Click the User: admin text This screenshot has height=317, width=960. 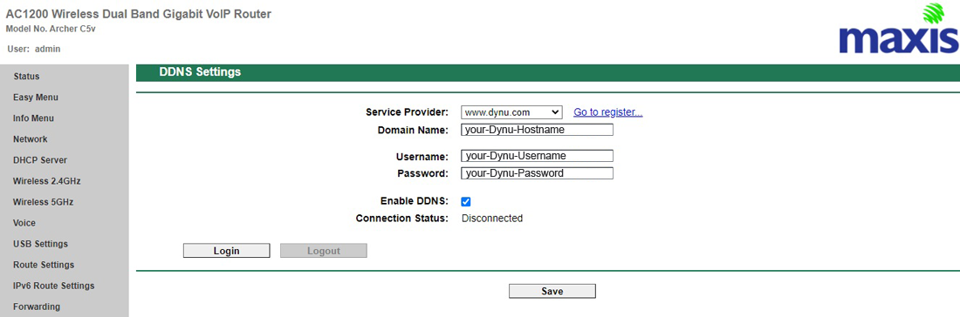[x=34, y=49]
